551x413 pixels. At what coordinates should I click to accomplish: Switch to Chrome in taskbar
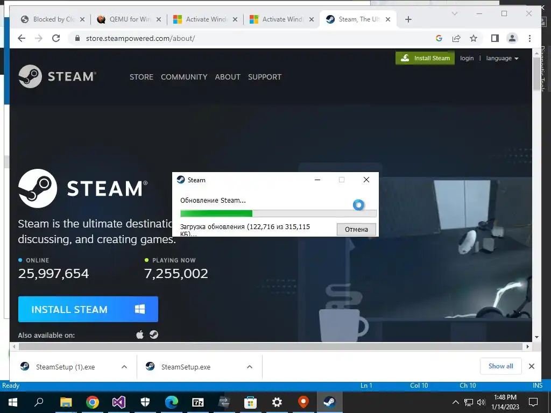click(93, 402)
